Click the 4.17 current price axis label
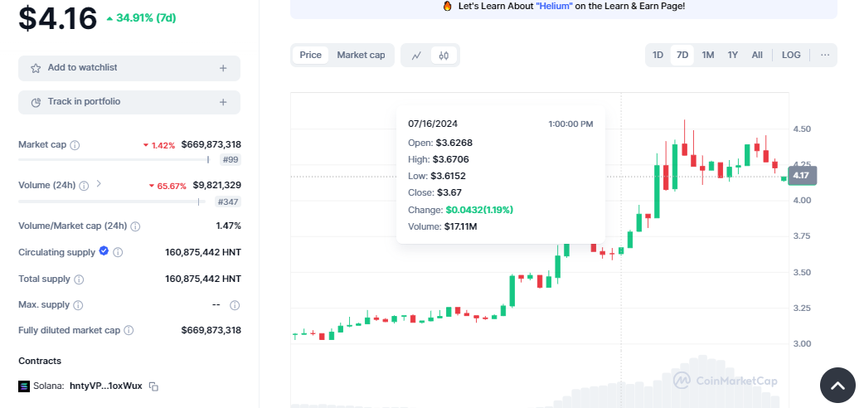The height and width of the screenshot is (408, 864). point(803,176)
